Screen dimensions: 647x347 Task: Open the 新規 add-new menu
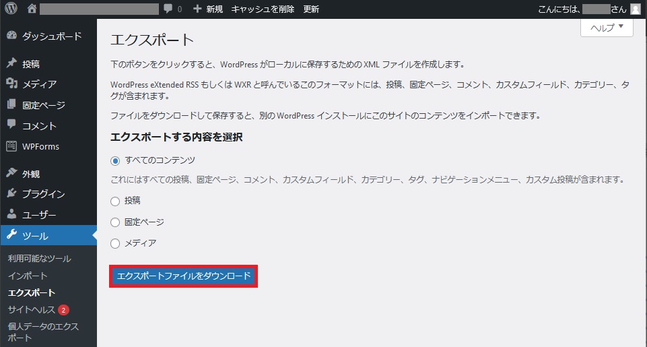point(209,9)
